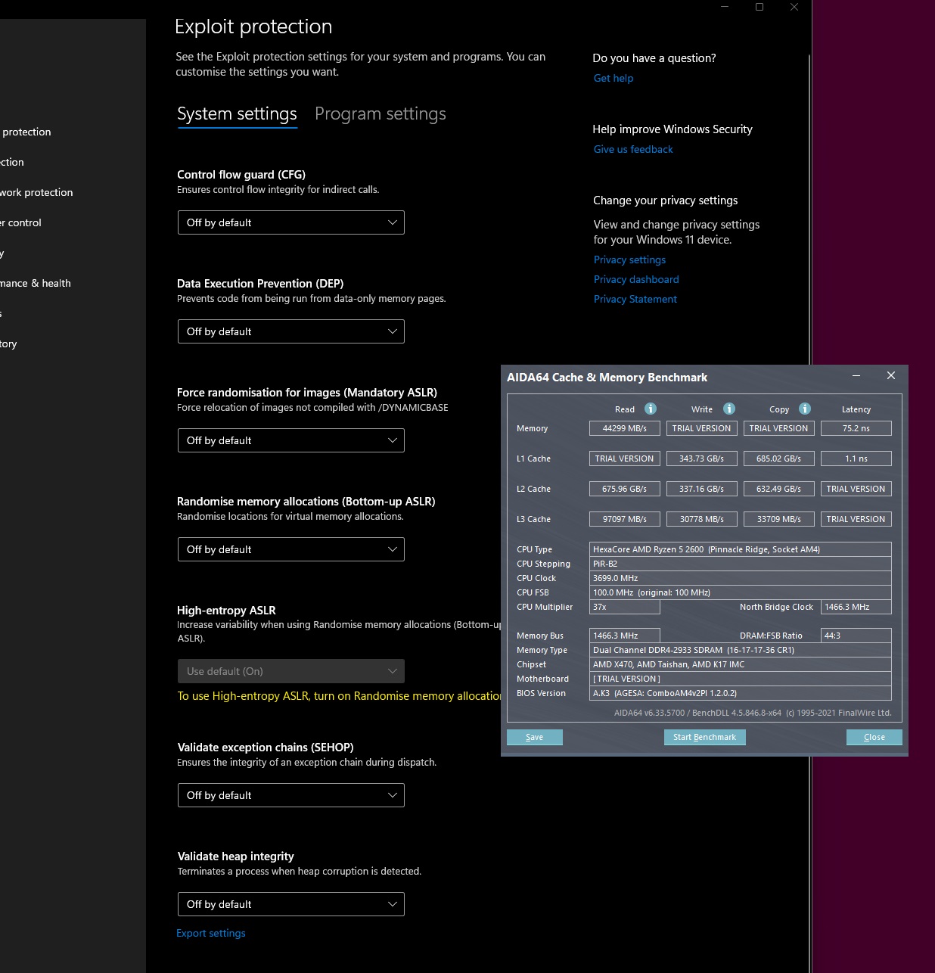Click the L3 Cache Write value 30778 MB/s

(x=702, y=519)
